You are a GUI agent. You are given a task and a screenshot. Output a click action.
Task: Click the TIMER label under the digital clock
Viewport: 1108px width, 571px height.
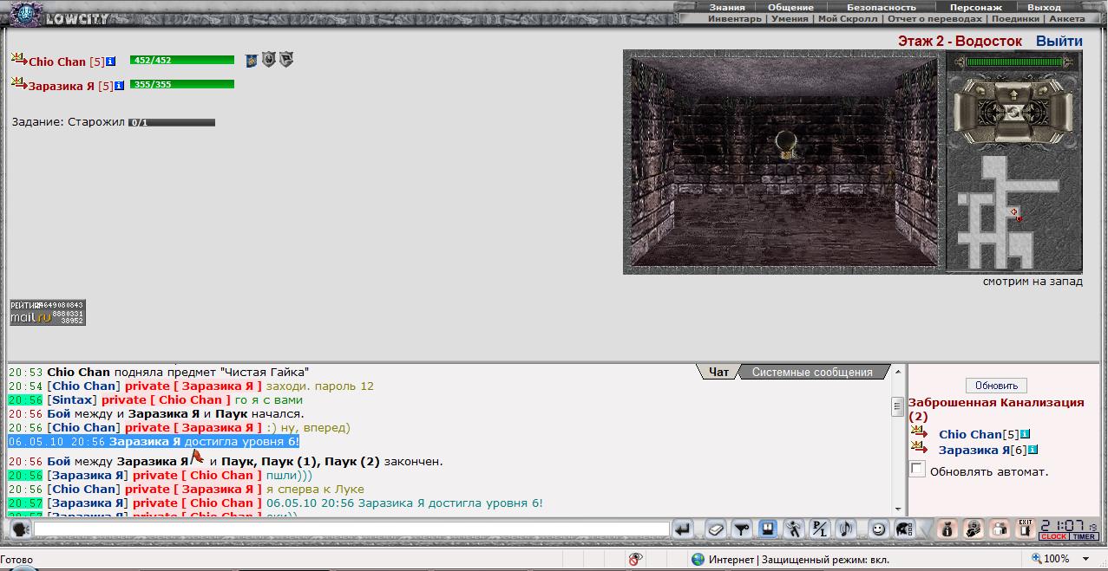(x=1084, y=536)
